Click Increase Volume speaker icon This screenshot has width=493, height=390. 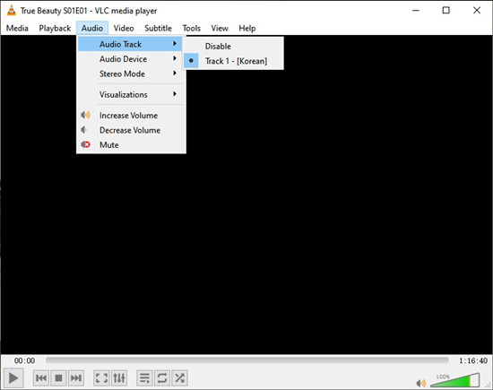pyautogui.click(x=85, y=115)
